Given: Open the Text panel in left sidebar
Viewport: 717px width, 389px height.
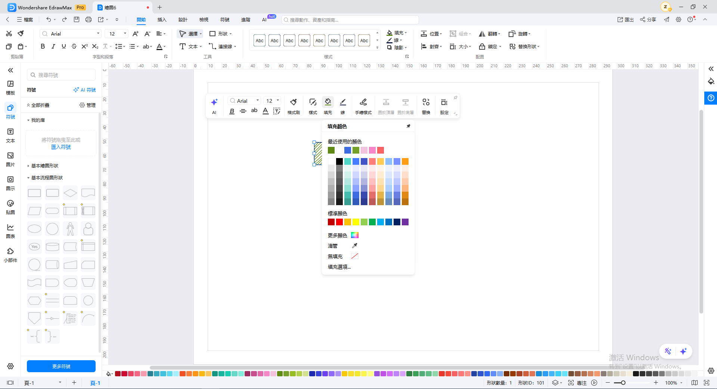Looking at the screenshot, I should (10, 136).
